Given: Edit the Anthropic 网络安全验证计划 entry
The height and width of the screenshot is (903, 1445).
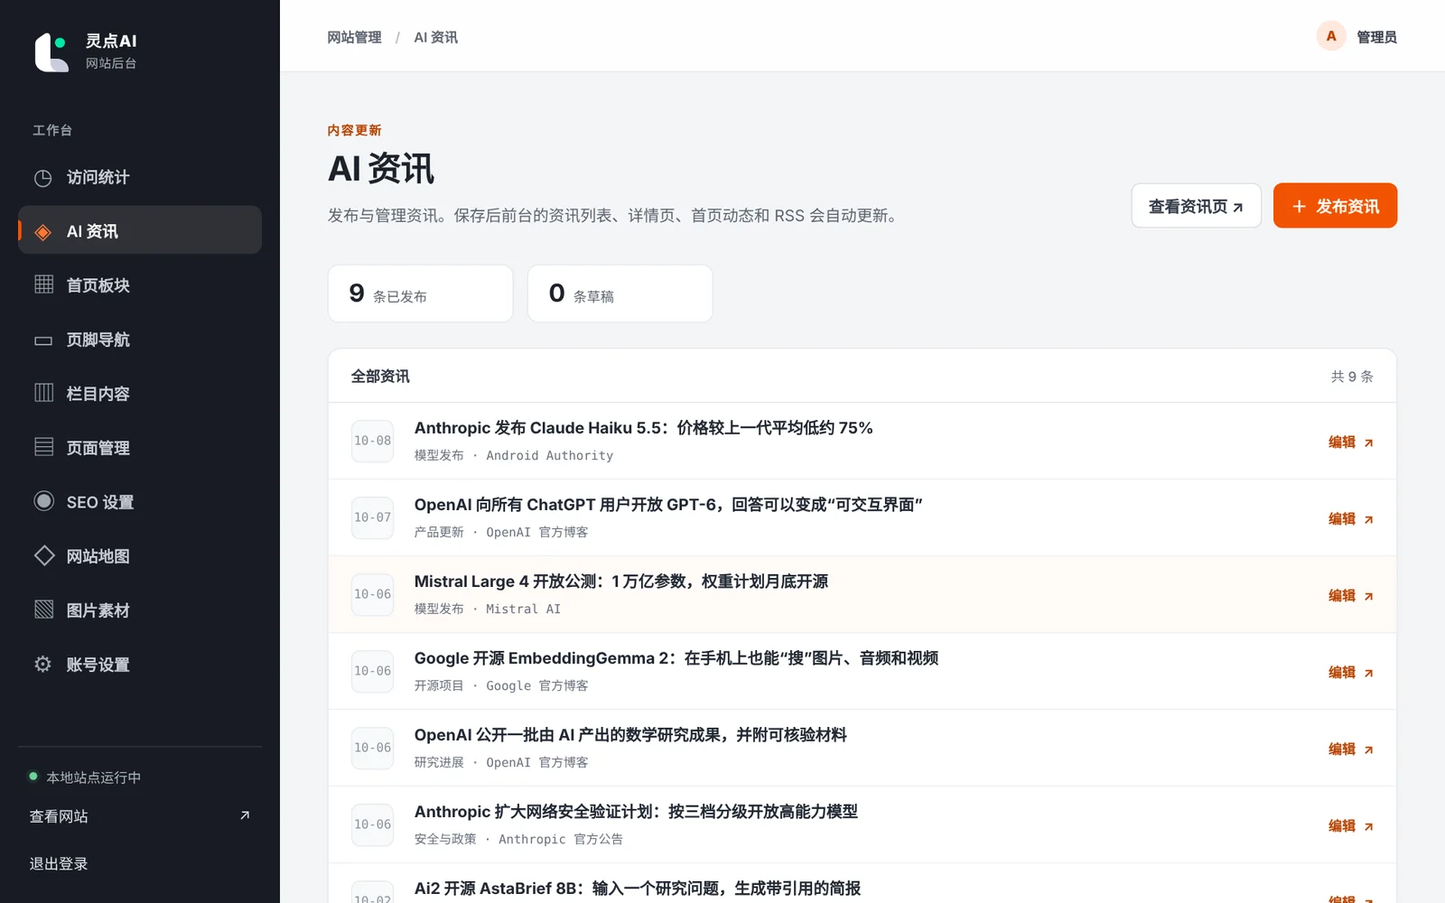Looking at the screenshot, I should tap(1350, 825).
